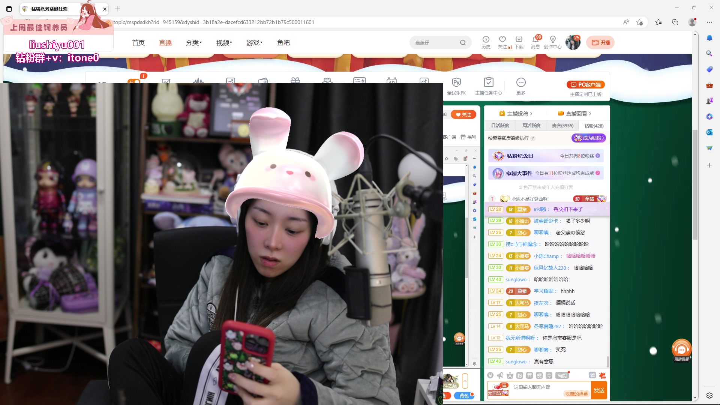Click the 开播 start streaming button

click(x=600, y=43)
